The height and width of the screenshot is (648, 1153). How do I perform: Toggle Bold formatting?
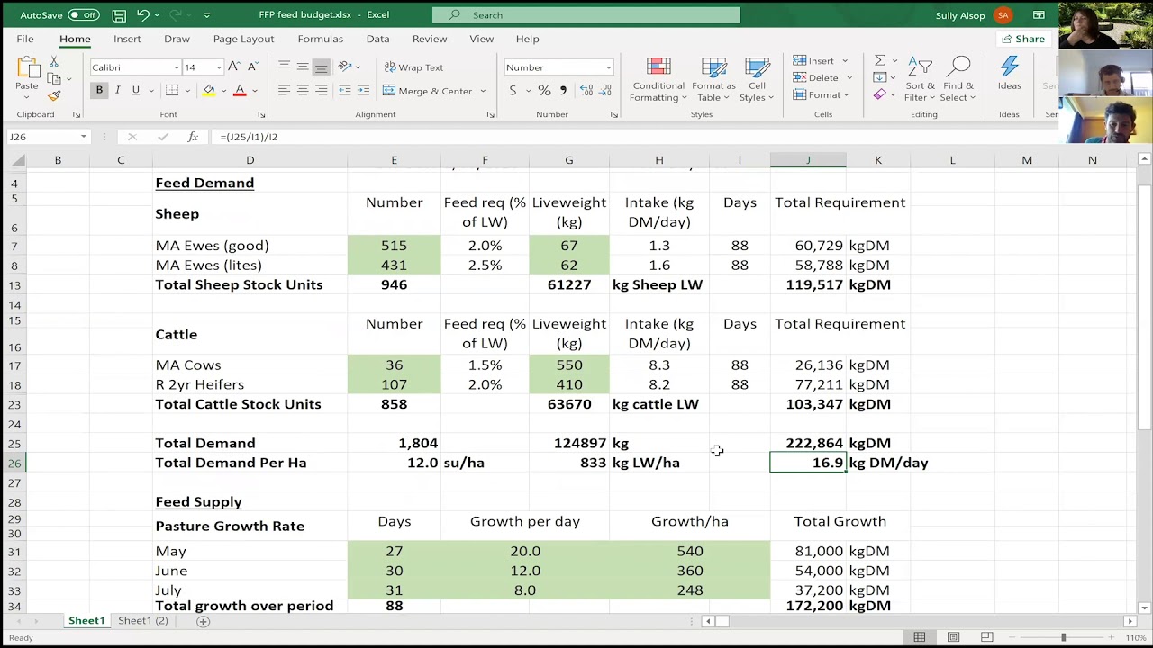(99, 91)
